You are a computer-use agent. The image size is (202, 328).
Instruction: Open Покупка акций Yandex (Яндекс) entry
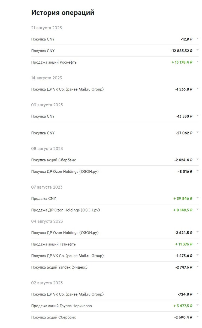(x=59, y=267)
